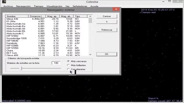The height and width of the screenshot is (103, 184).
Task: Open the Navegación menu
Action: (23, 6)
